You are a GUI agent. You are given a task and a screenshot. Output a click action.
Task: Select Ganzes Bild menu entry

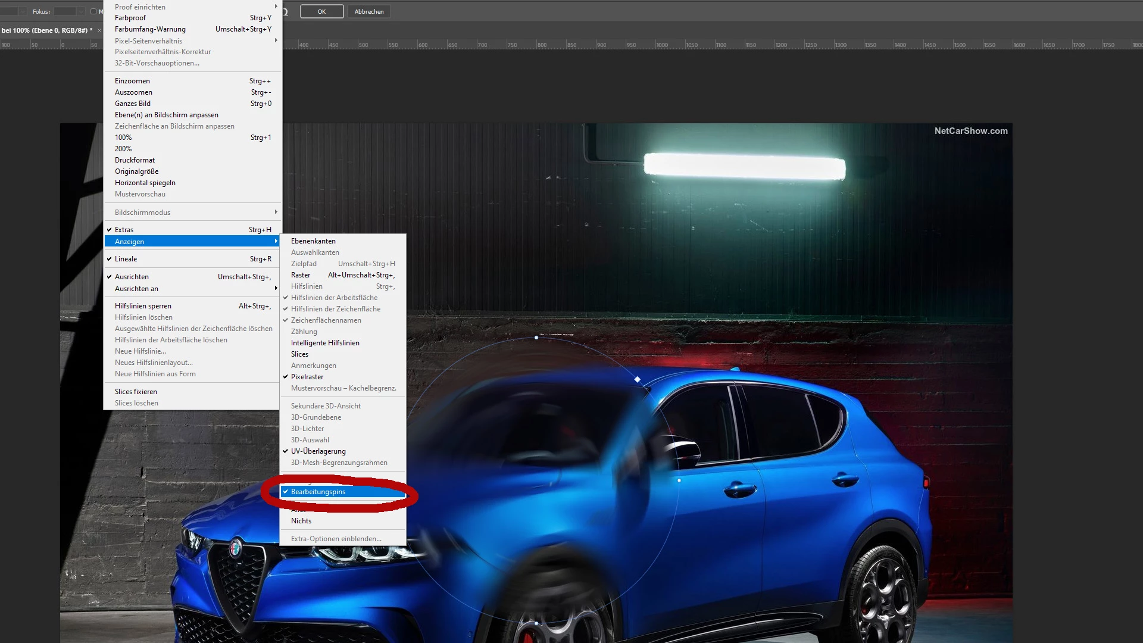133,104
